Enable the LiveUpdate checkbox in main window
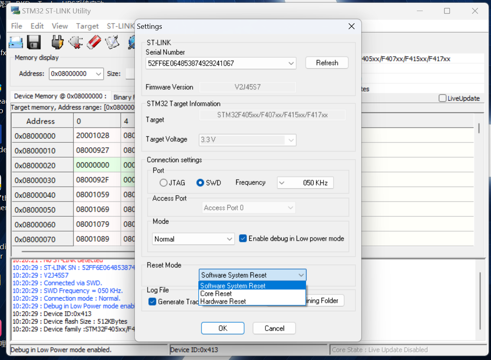The image size is (491, 360). pos(442,98)
